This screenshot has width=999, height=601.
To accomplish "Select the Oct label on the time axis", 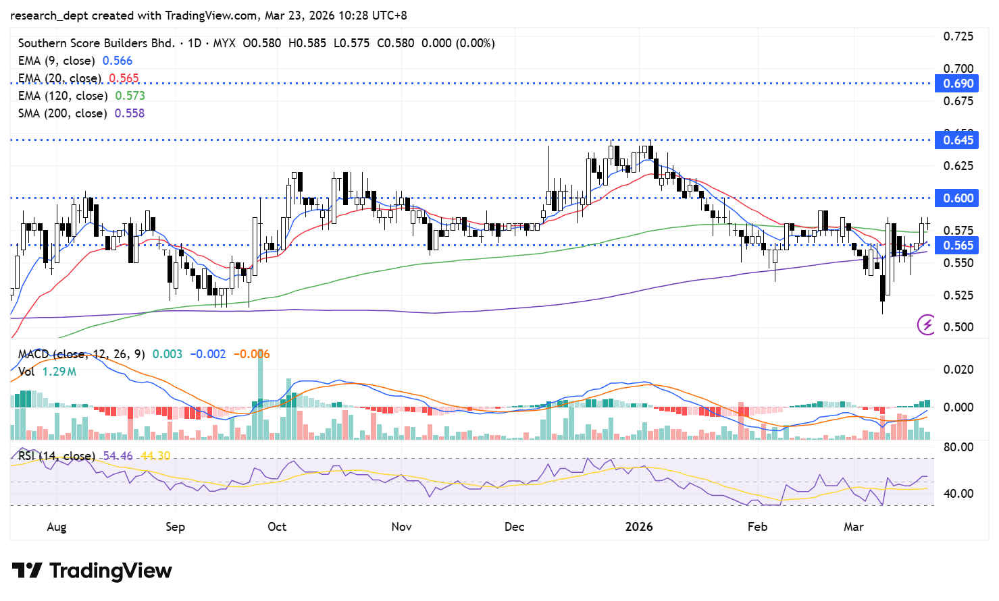I will coord(277,527).
